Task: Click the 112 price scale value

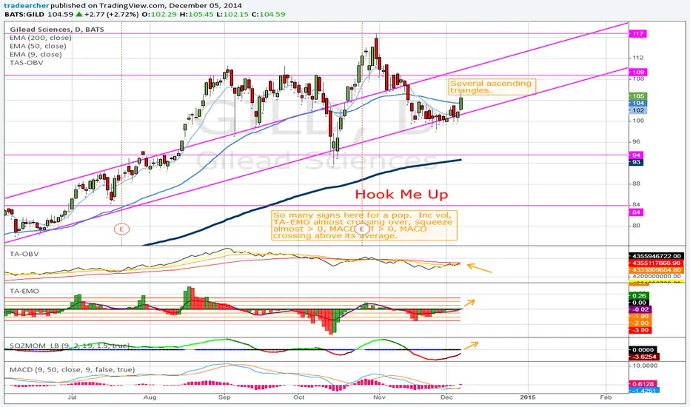Action: 638,58
